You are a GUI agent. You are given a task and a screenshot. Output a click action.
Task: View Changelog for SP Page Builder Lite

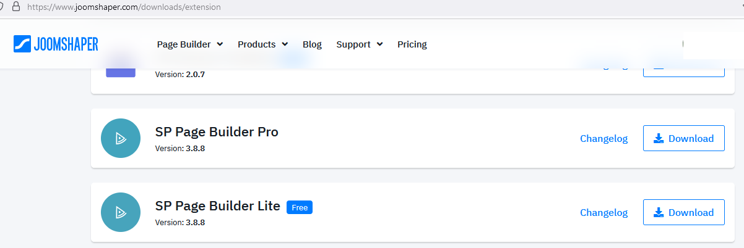tap(603, 213)
